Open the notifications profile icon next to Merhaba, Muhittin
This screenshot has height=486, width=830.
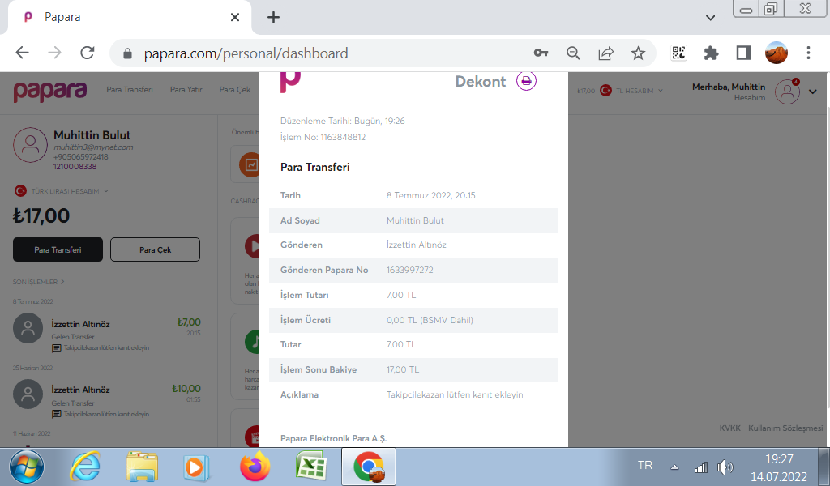coord(787,92)
